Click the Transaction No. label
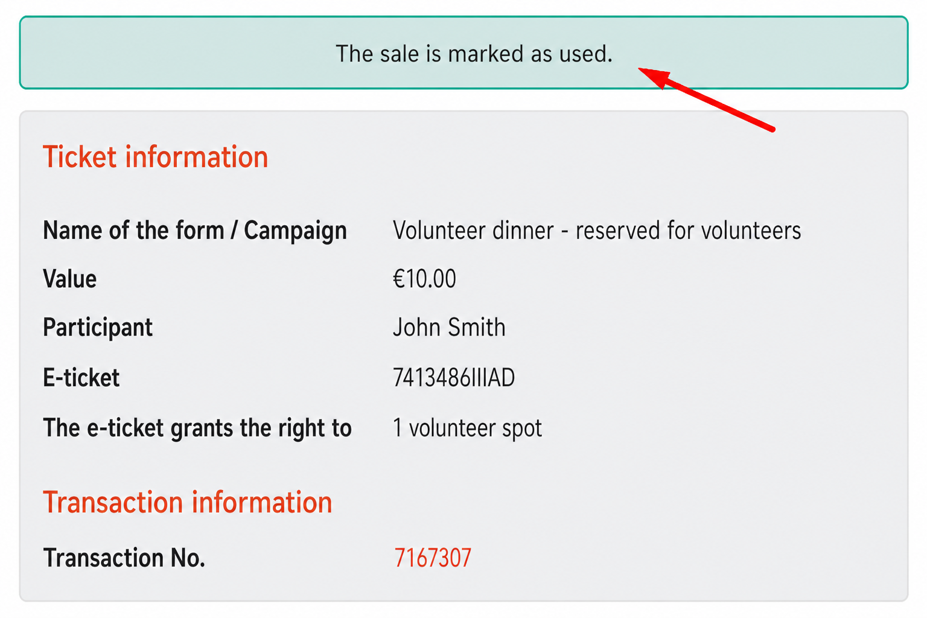The height and width of the screenshot is (618, 927). pos(124,558)
